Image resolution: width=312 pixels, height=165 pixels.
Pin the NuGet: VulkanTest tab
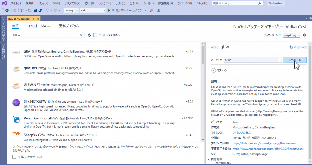[34, 19]
